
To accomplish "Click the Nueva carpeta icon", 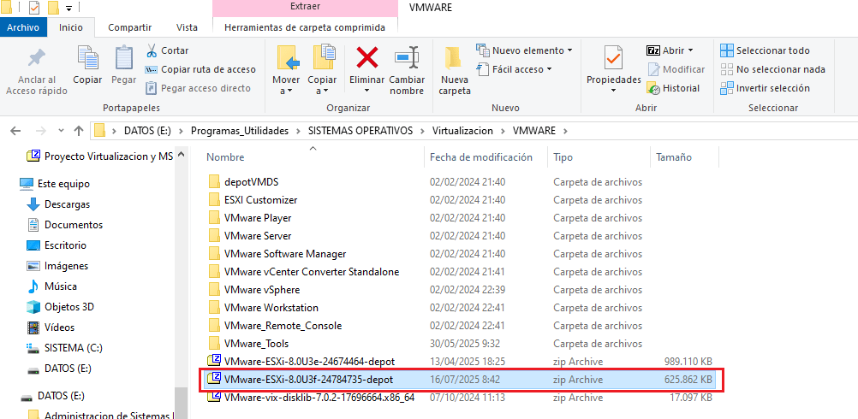I will [453, 58].
